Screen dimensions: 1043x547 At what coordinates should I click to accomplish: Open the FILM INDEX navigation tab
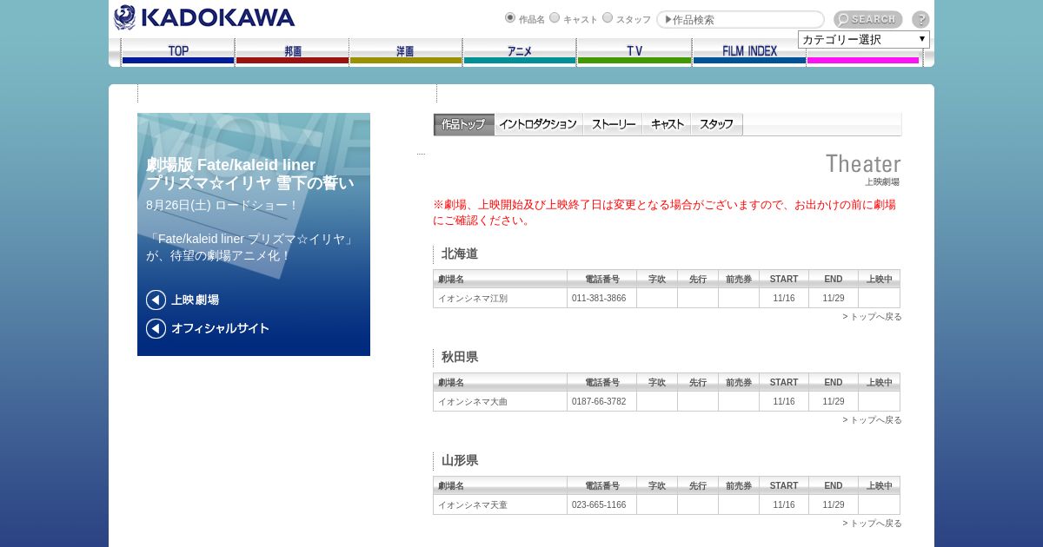pos(749,52)
